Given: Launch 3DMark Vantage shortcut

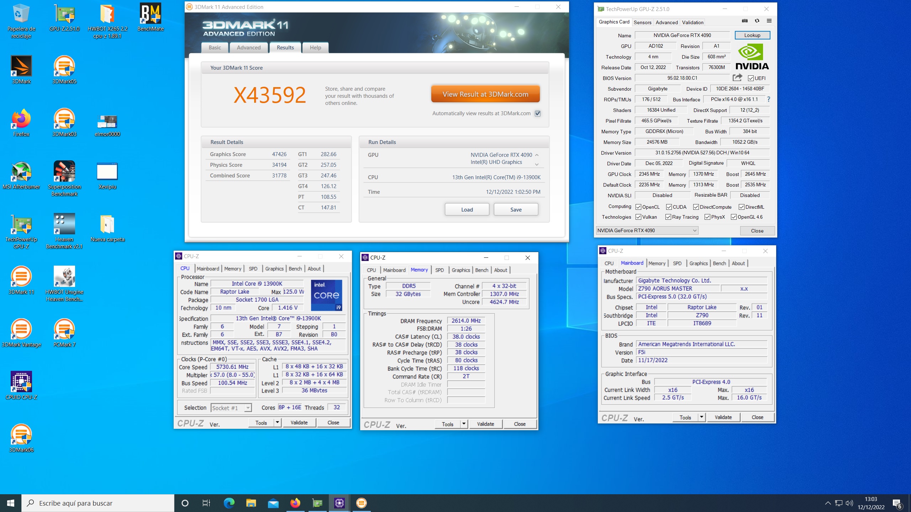Looking at the screenshot, I should [21, 333].
